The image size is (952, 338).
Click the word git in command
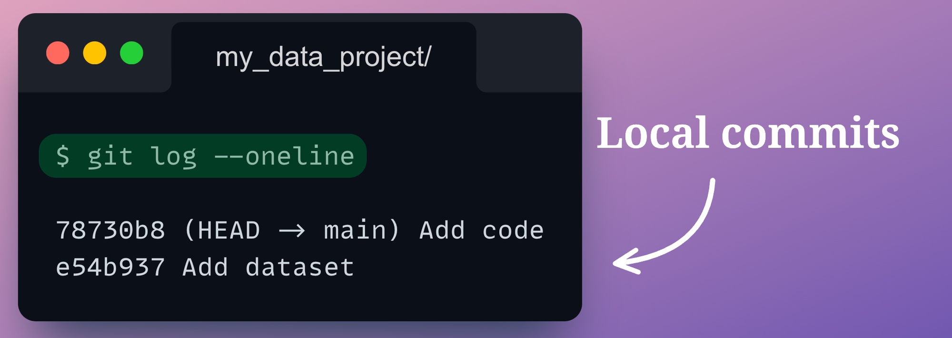pos(110,156)
